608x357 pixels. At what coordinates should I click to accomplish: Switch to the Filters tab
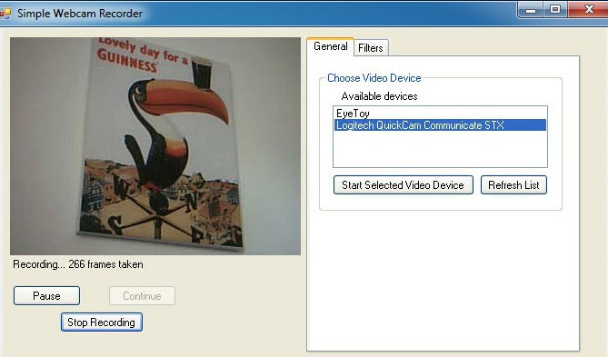[x=370, y=48]
